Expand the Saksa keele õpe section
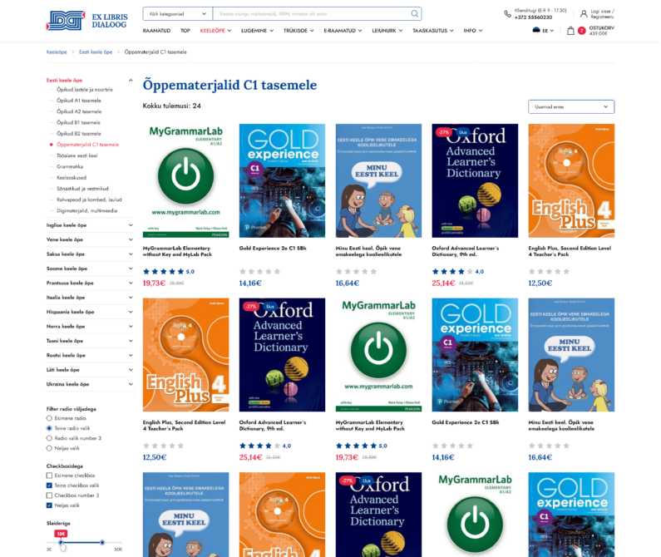This screenshot has width=661, height=557. [131, 254]
